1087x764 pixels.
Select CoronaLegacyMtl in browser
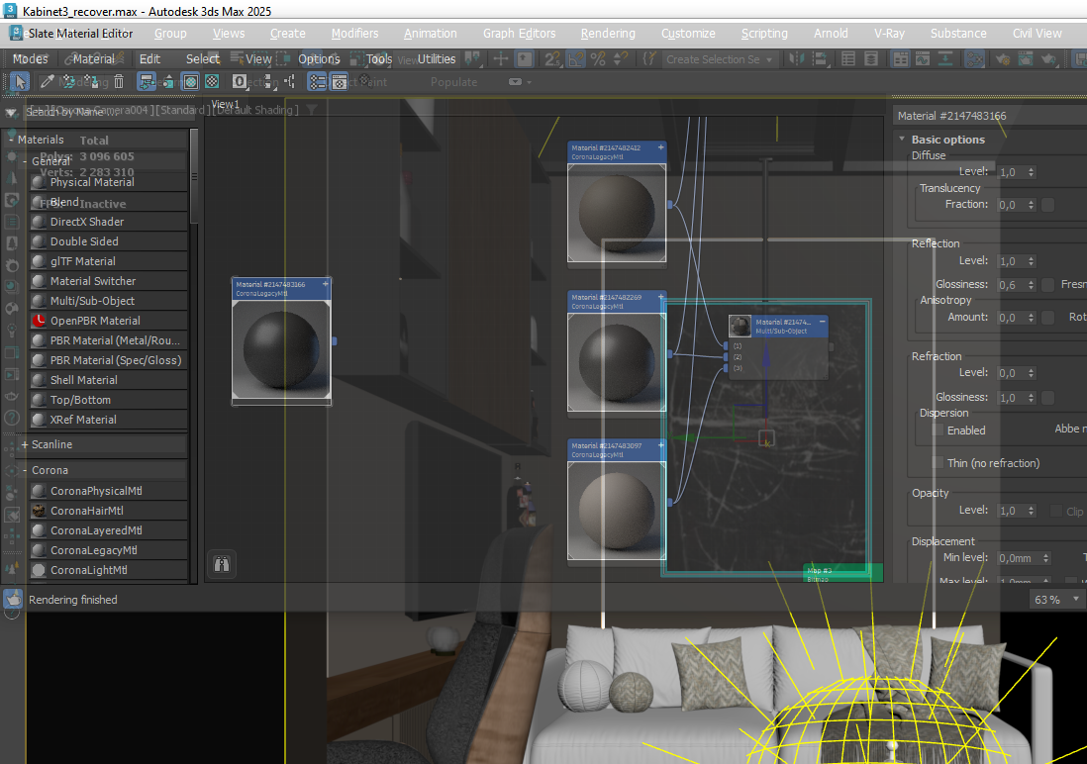tap(108, 550)
